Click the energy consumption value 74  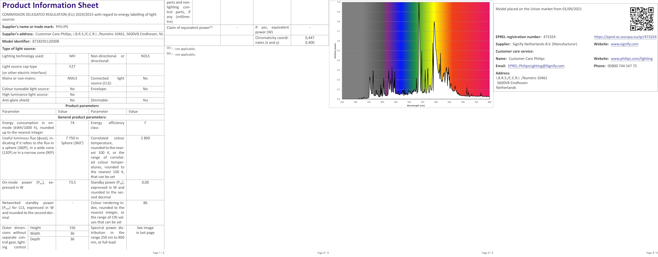(72, 123)
